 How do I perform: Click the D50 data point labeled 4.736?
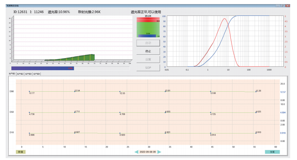tap(29, 112)
